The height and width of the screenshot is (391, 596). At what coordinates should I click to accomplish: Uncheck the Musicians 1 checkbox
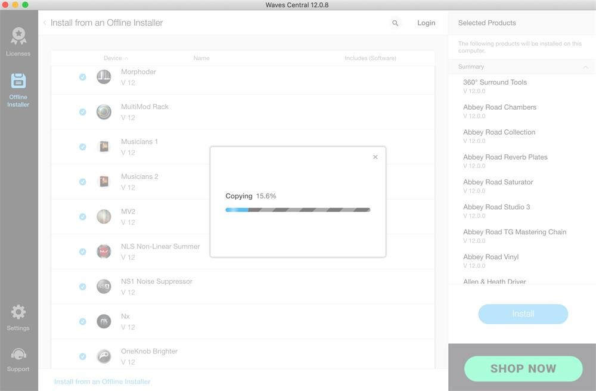pyautogui.click(x=82, y=147)
